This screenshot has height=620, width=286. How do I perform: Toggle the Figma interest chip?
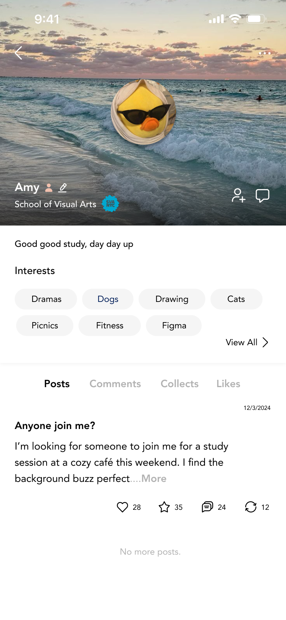[x=174, y=325]
